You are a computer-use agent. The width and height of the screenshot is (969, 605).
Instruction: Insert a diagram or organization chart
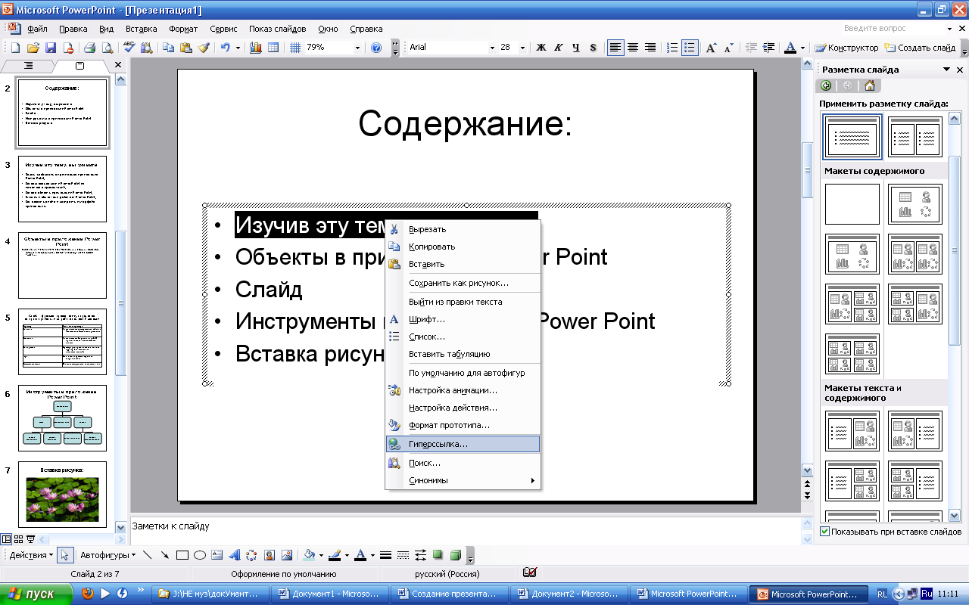tap(252, 555)
